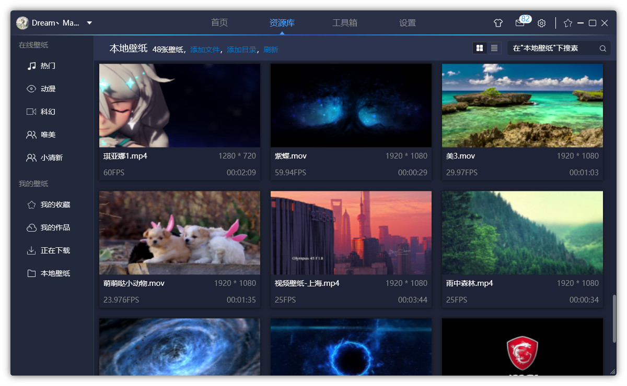627x386 pixels.
Task: Click the 1280 * 720 resolution text
Action: pos(237,156)
